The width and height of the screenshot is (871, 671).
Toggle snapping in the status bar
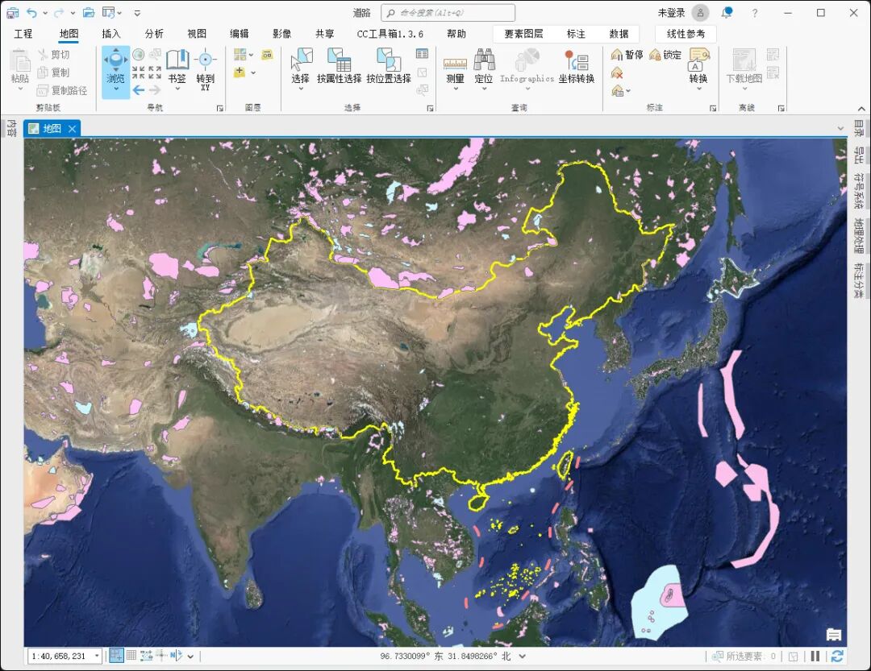click(116, 656)
